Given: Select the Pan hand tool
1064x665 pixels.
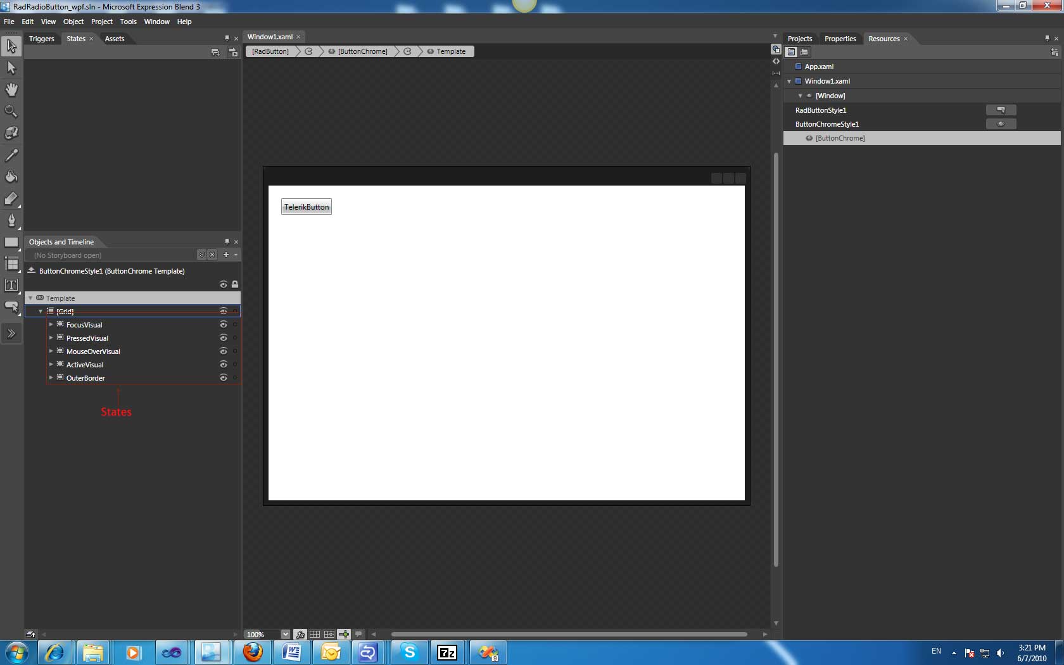Looking at the screenshot, I should coord(11,89).
